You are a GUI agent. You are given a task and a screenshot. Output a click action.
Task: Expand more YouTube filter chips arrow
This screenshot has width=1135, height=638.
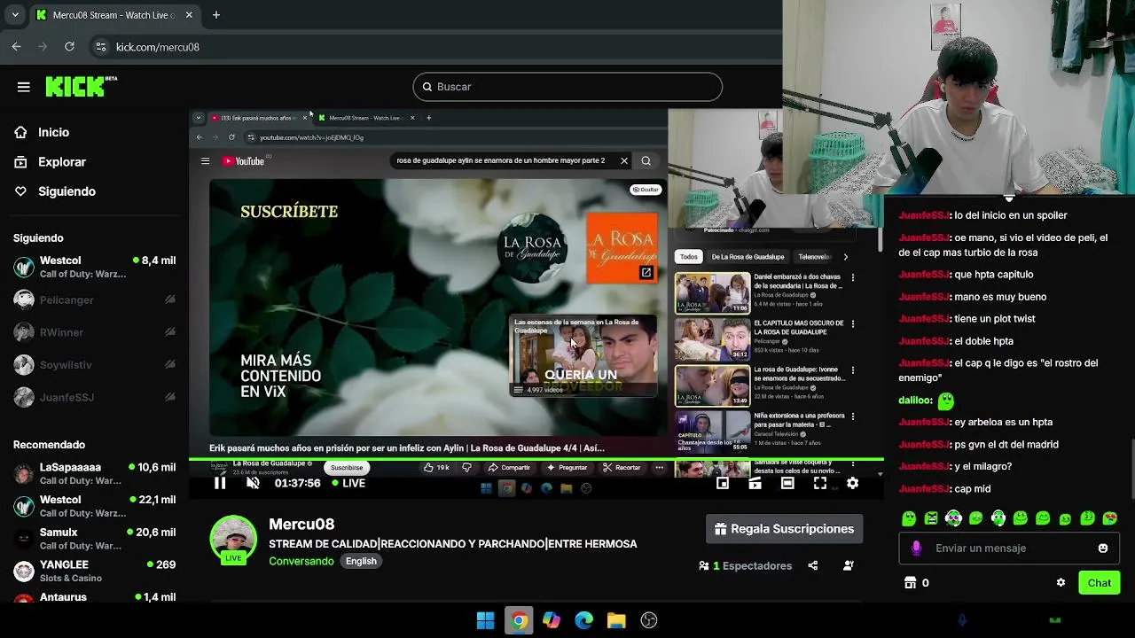(x=845, y=257)
